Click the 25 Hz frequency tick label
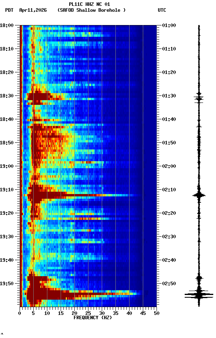This screenshot has width=216, height=338. (88, 314)
